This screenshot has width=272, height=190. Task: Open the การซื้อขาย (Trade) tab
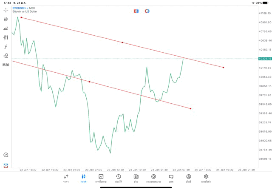[x=101, y=178]
